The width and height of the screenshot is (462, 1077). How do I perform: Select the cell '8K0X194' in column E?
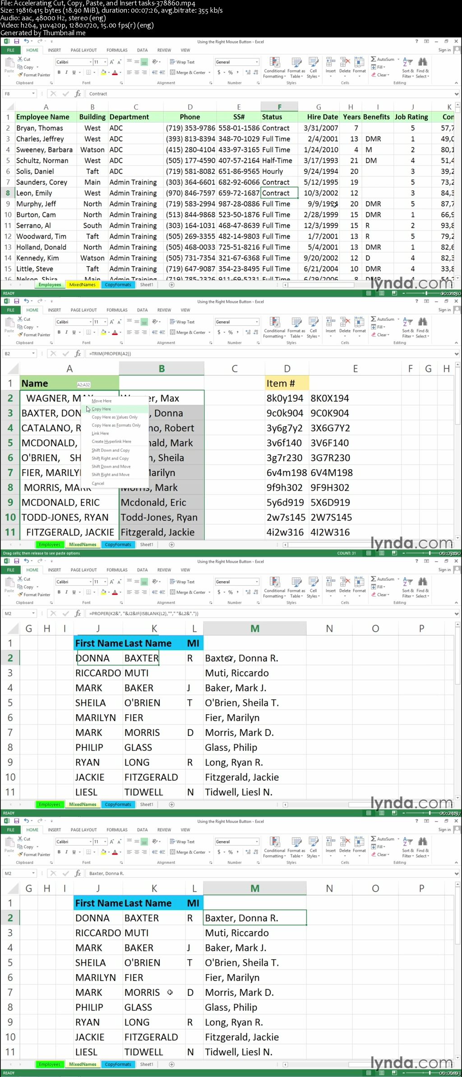coord(355,398)
